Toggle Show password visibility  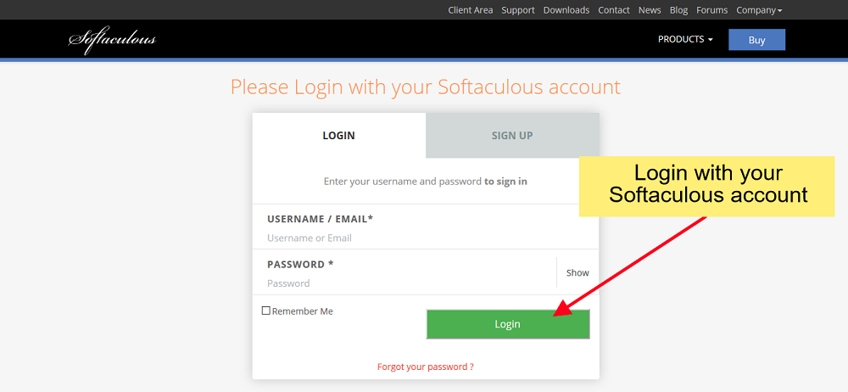(577, 273)
